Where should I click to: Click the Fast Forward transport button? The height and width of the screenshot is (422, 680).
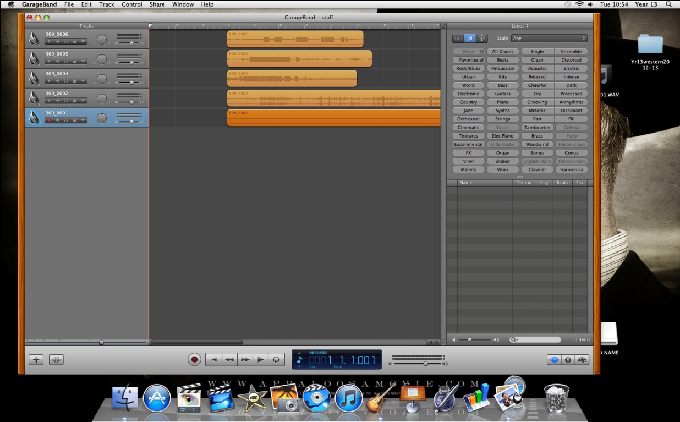point(245,360)
